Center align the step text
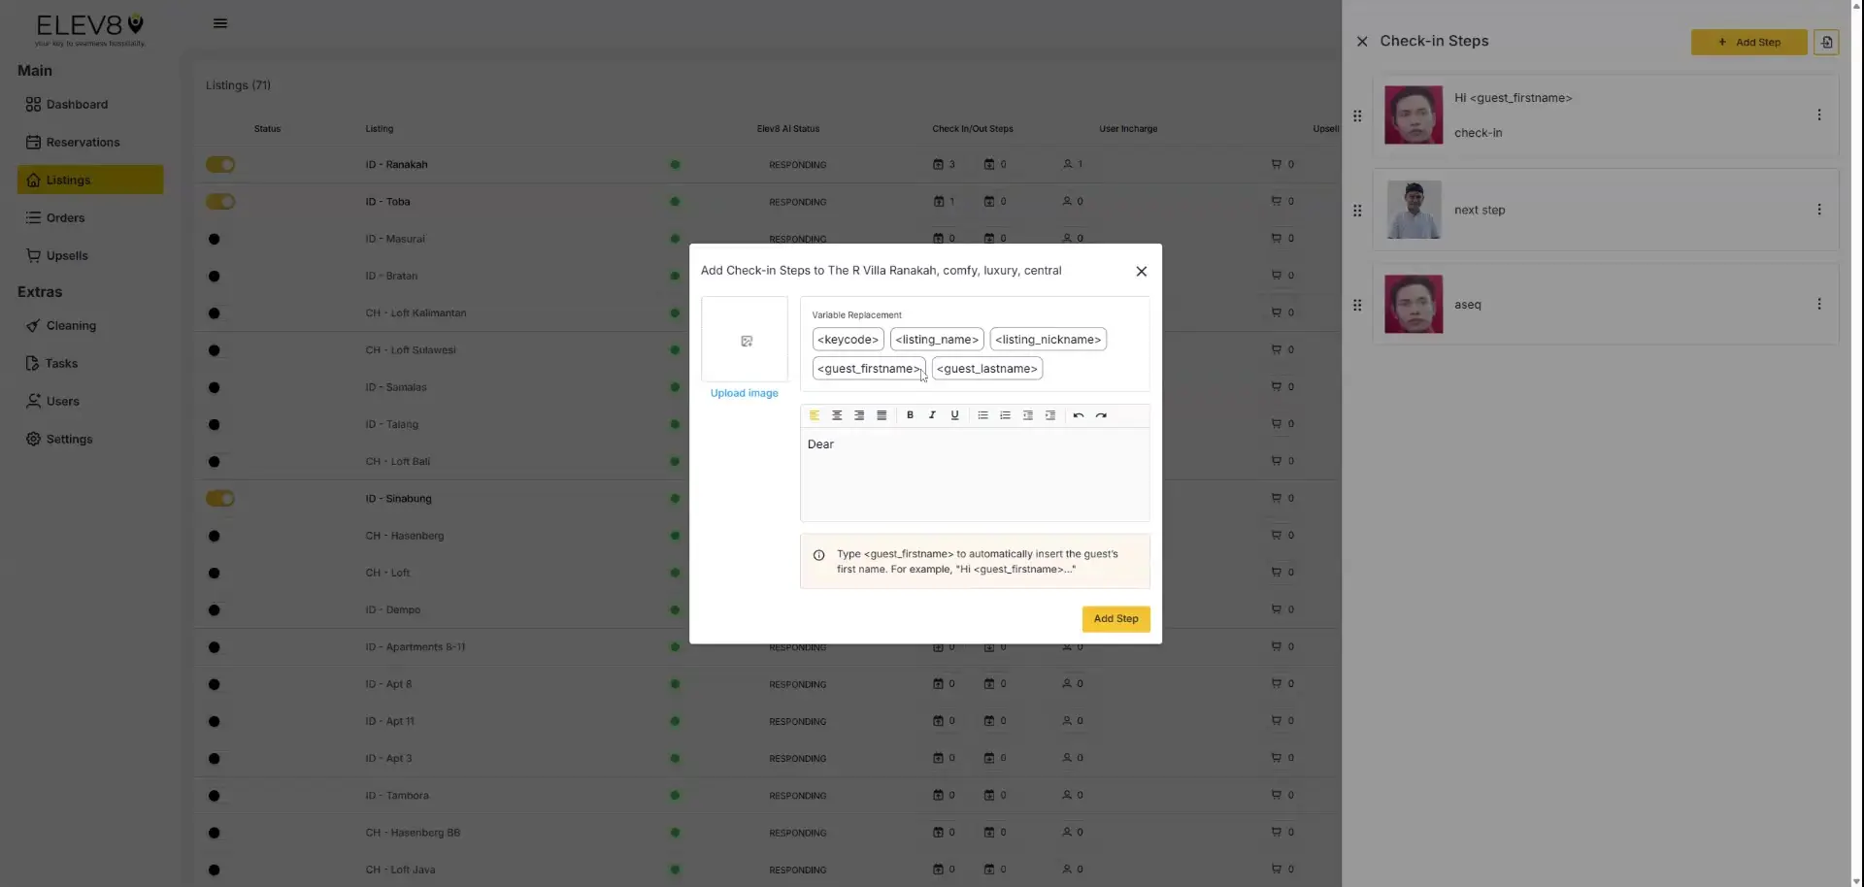Screen dimensions: 1864x887 click(x=836, y=415)
